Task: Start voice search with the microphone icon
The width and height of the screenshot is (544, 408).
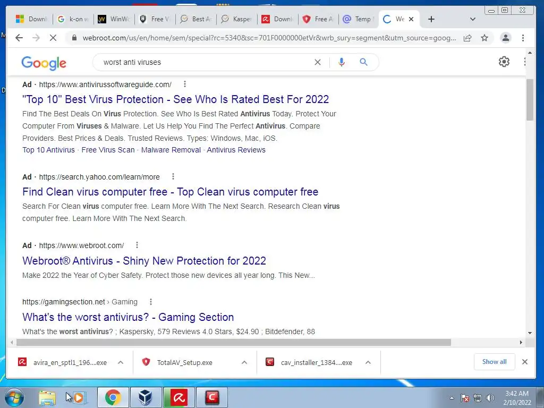Action: pos(342,62)
